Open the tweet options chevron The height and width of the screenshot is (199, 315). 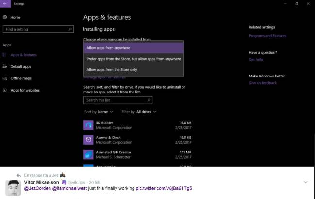306,182
